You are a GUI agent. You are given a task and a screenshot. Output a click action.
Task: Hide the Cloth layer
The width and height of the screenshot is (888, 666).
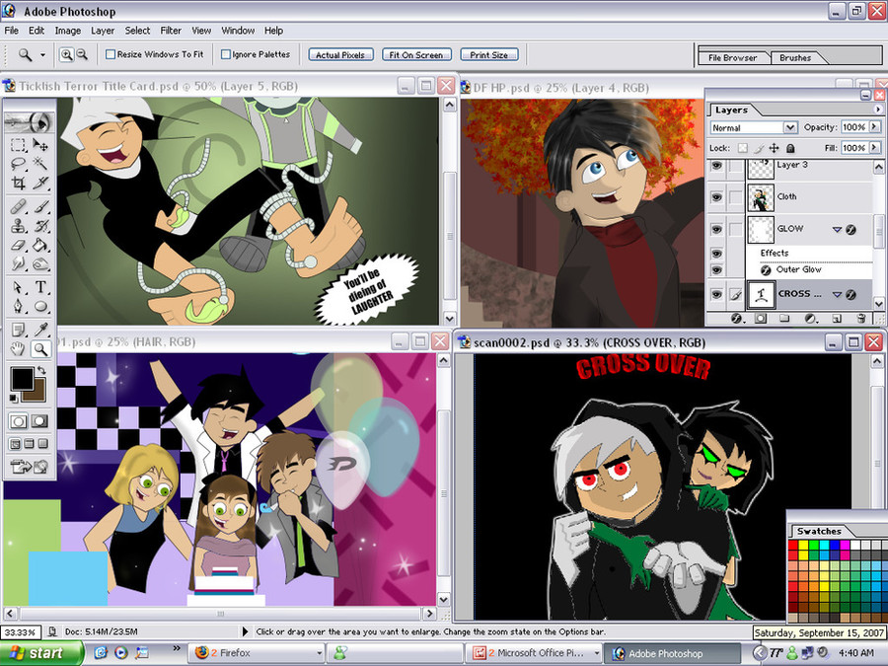point(717,197)
